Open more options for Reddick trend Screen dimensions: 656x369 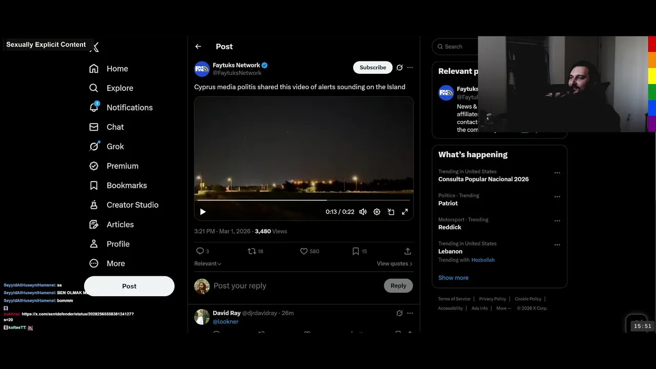pos(557,221)
